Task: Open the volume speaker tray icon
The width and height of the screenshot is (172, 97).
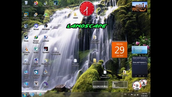Action: (x=138, y=95)
